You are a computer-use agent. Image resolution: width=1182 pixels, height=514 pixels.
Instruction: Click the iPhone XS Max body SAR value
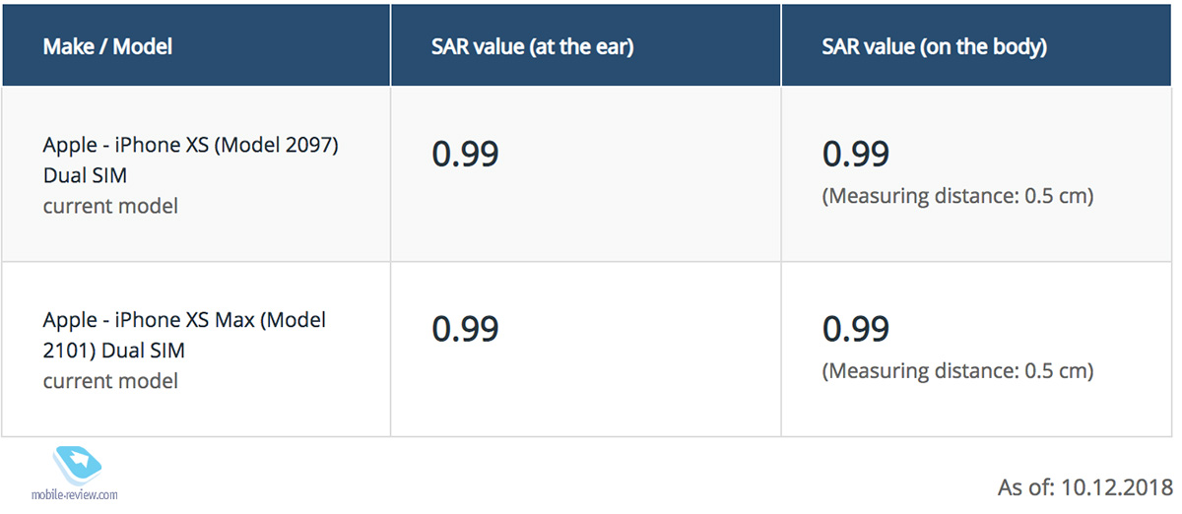(x=855, y=329)
